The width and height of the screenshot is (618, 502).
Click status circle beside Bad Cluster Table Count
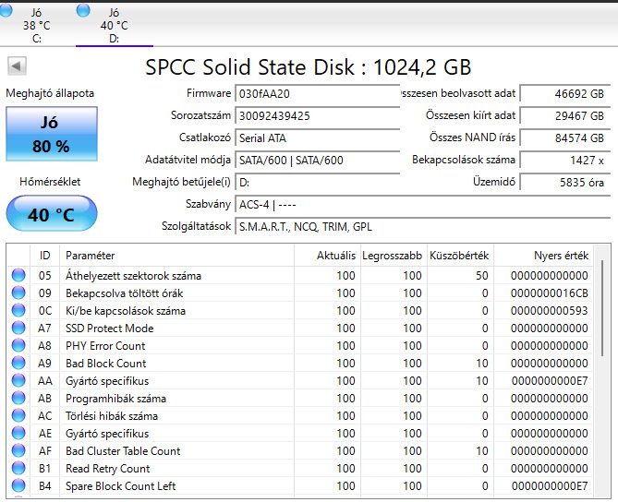[18, 451]
